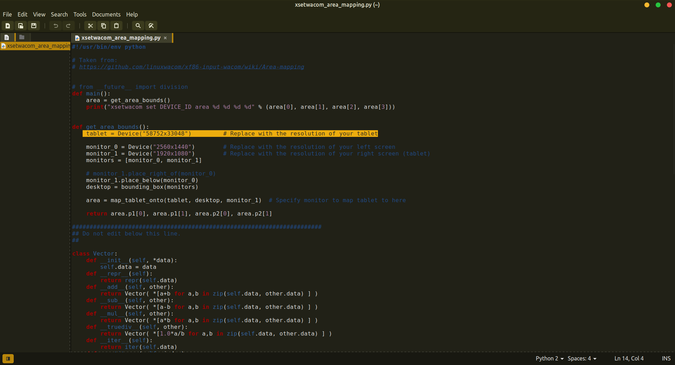This screenshot has width=675, height=365.
Task: Save the file using the floppy icon
Action: 34,26
